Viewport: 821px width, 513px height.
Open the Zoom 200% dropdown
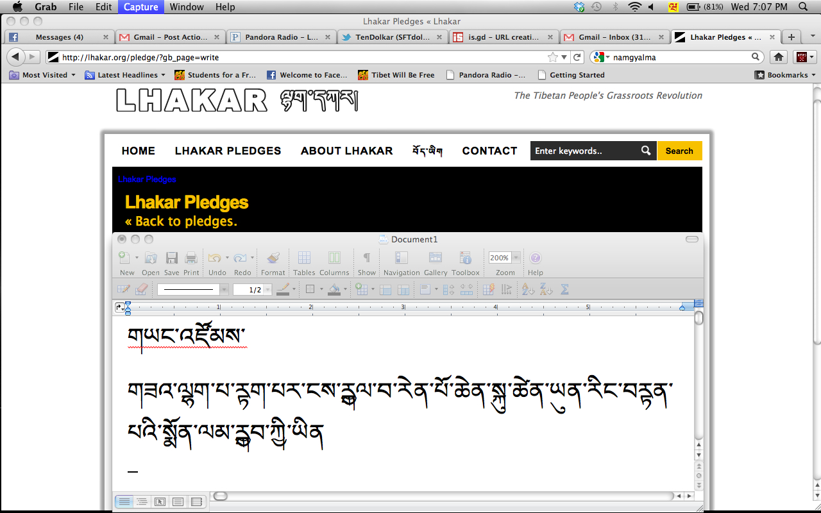click(x=516, y=258)
